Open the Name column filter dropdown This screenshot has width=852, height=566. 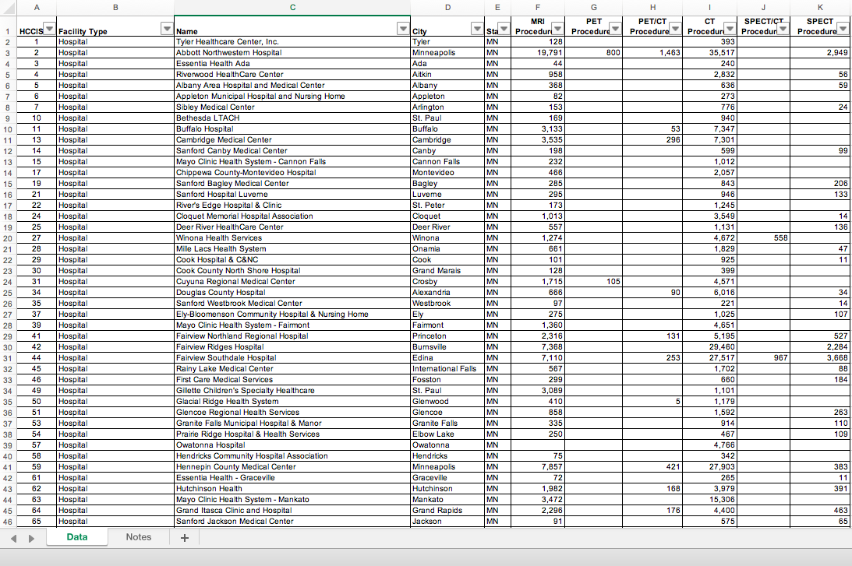tap(403, 29)
